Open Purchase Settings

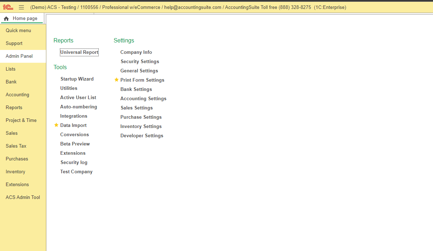point(141,117)
